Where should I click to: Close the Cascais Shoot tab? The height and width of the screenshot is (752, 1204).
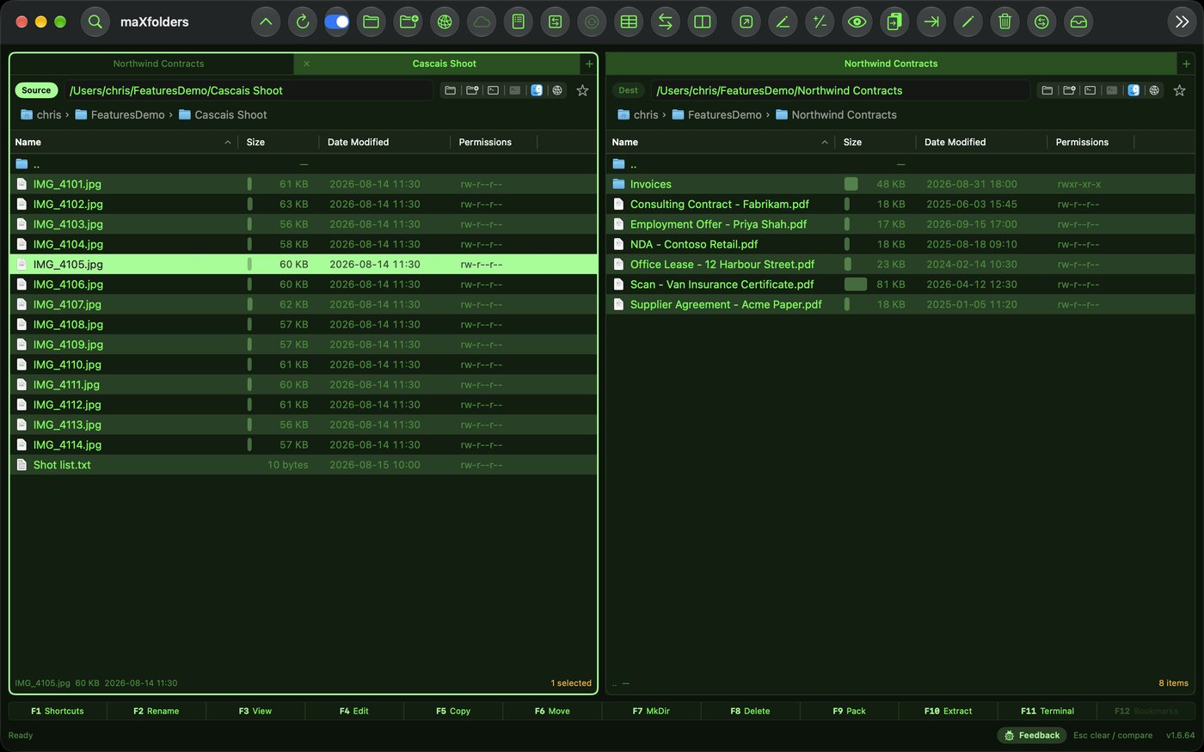pyautogui.click(x=306, y=64)
